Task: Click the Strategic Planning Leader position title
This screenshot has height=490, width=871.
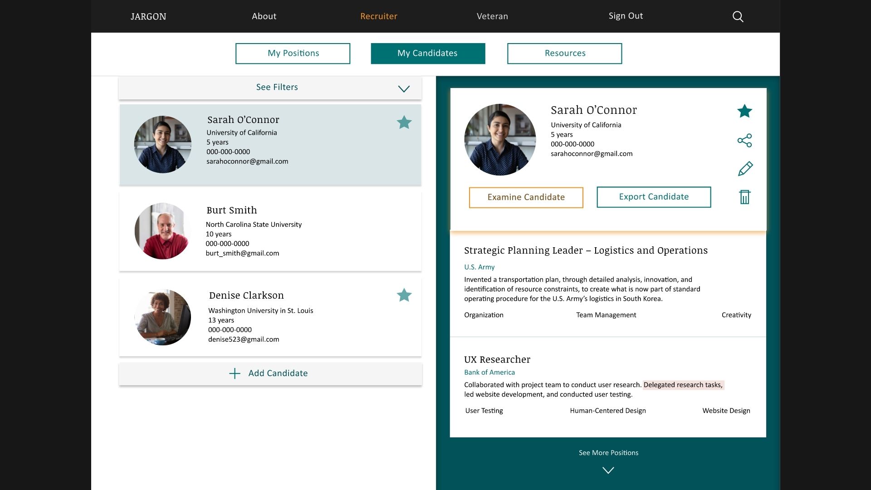Action: point(586,250)
